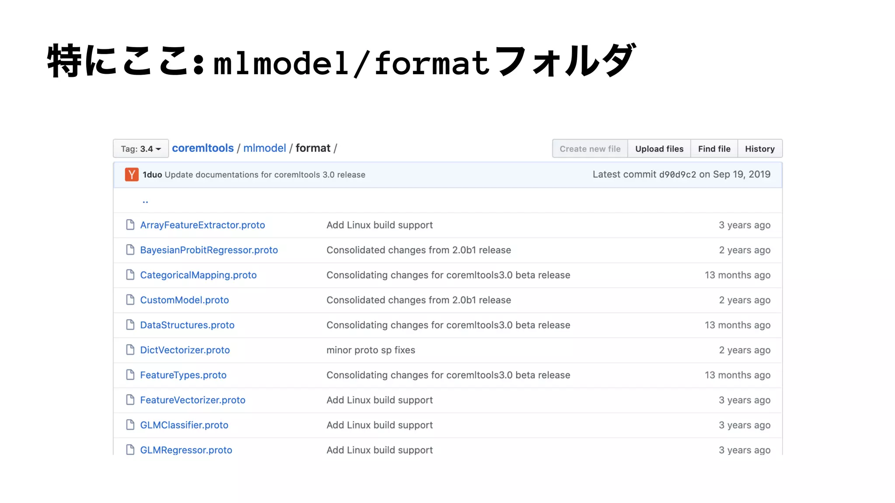
Task: Open BayesianProbitRegressor's 'Consolidated changes from 2.0b1' commit
Action: [419, 250]
